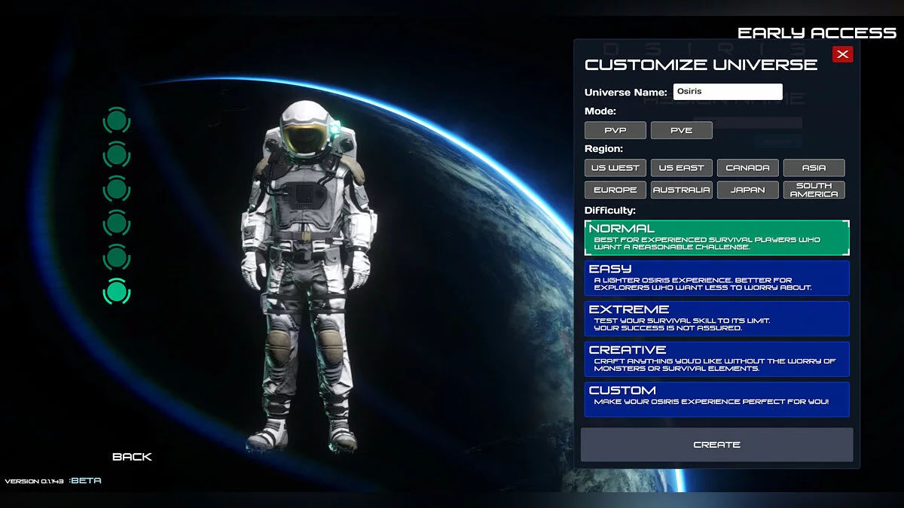Click the Universe Name input field
The height and width of the screenshot is (508, 904).
click(728, 92)
